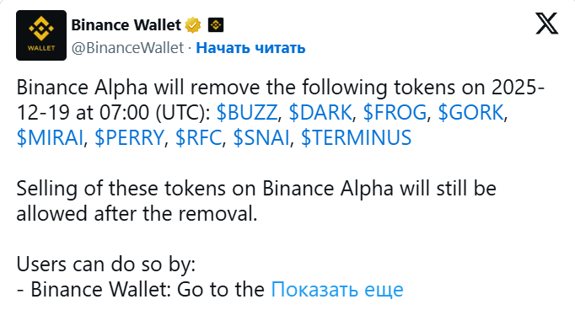This screenshot has height=310, width=575.
Task: Open the @BinanceWallet handle link
Action: click(x=127, y=48)
